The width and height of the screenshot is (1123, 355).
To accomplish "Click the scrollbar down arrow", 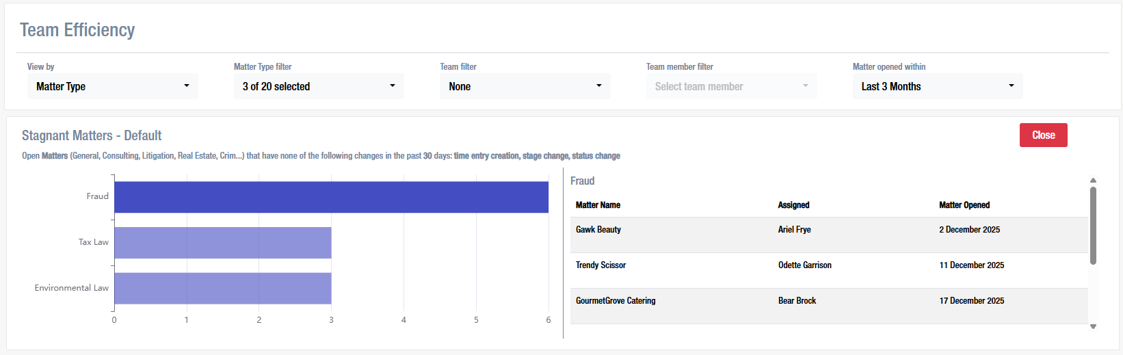I will coord(1093,326).
